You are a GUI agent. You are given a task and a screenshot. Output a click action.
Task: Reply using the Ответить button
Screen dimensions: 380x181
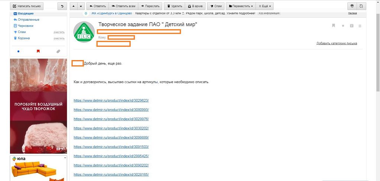coord(98,6)
